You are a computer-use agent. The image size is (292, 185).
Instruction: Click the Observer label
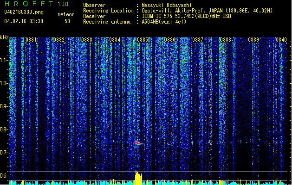[x=94, y=5]
